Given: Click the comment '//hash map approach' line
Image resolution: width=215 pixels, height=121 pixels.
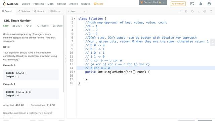Looking at the screenshot, I should point(126,23).
